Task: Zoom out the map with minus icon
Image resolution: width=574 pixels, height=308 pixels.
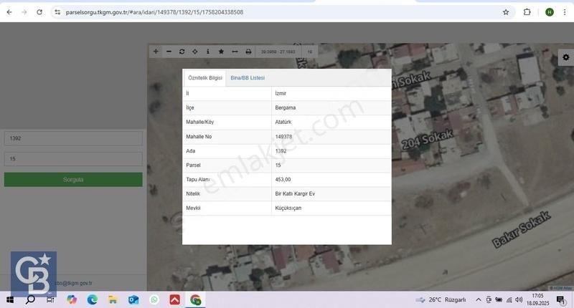Action: pyautogui.click(x=169, y=52)
